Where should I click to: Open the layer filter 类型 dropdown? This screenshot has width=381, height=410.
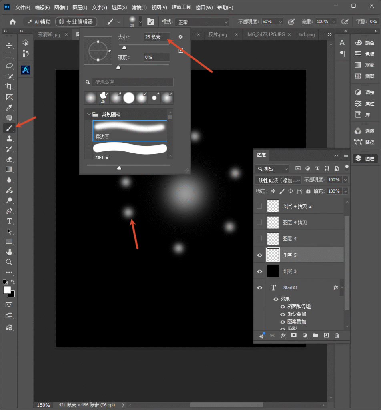pyautogui.click(x=272, y=169)
